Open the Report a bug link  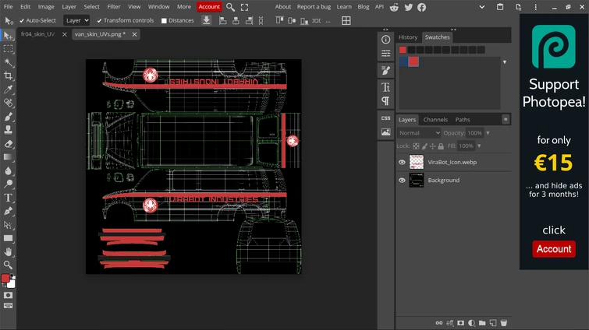(x=314, y=7)
